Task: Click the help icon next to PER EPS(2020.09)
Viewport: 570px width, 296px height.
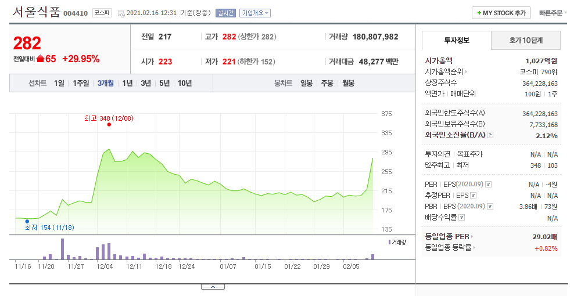Action: 488,185
